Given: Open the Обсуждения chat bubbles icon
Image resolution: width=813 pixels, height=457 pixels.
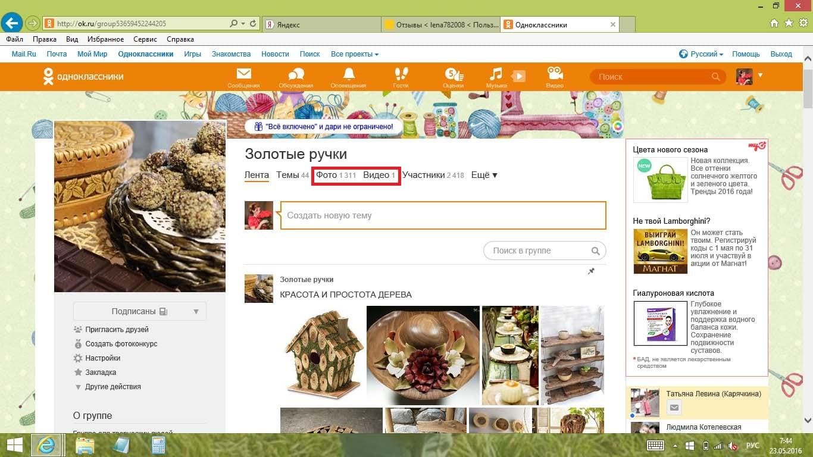Looking at the screenshot, I should tap(296, 74).
